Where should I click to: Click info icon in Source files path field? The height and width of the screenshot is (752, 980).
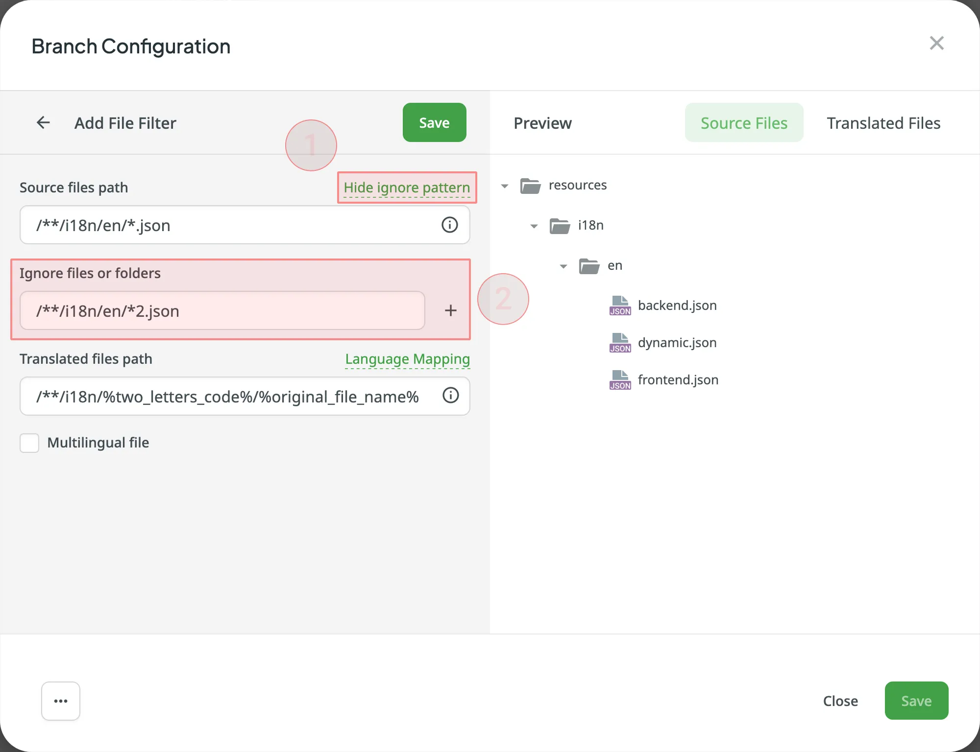[x=449, y=225]
